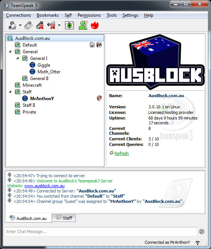Viewport: 211px width, 249px height.
Task: Click the server admin shield badge icon
Action: 99,98
